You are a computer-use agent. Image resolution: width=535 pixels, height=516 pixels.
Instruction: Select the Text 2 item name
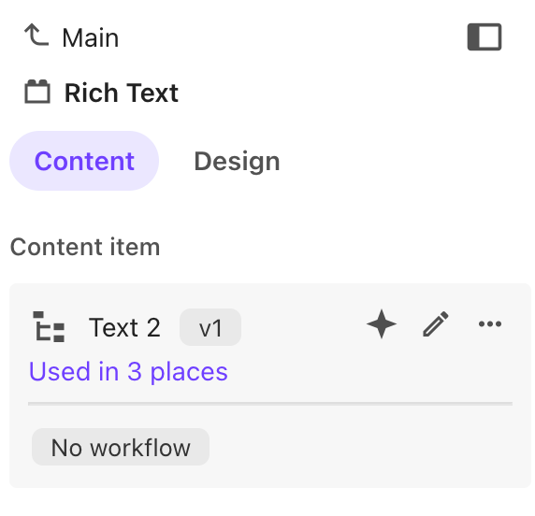124,327
